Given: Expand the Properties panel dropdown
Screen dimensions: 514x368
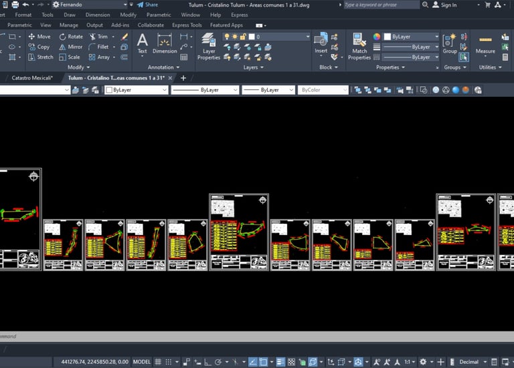Looking at the screenshot, I should 390,67.
